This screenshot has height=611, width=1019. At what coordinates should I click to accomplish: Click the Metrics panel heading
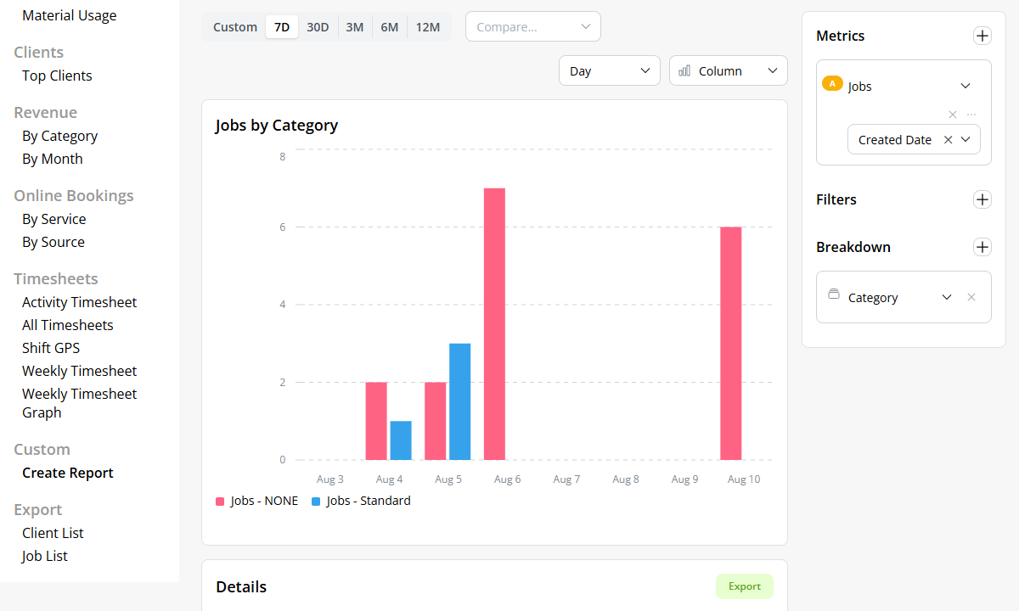[x=841, y=36]
